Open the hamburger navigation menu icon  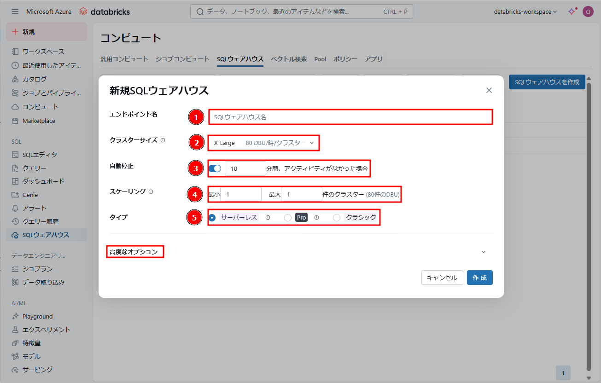pos(15,12)
